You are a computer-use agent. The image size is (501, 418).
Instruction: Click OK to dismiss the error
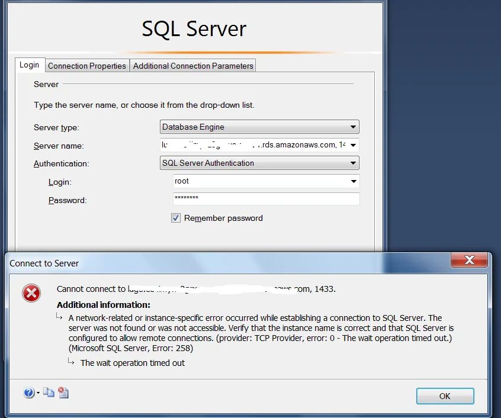(445, 396)
